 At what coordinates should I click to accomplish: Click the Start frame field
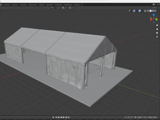pyautogui.click(x=142, y=117)
